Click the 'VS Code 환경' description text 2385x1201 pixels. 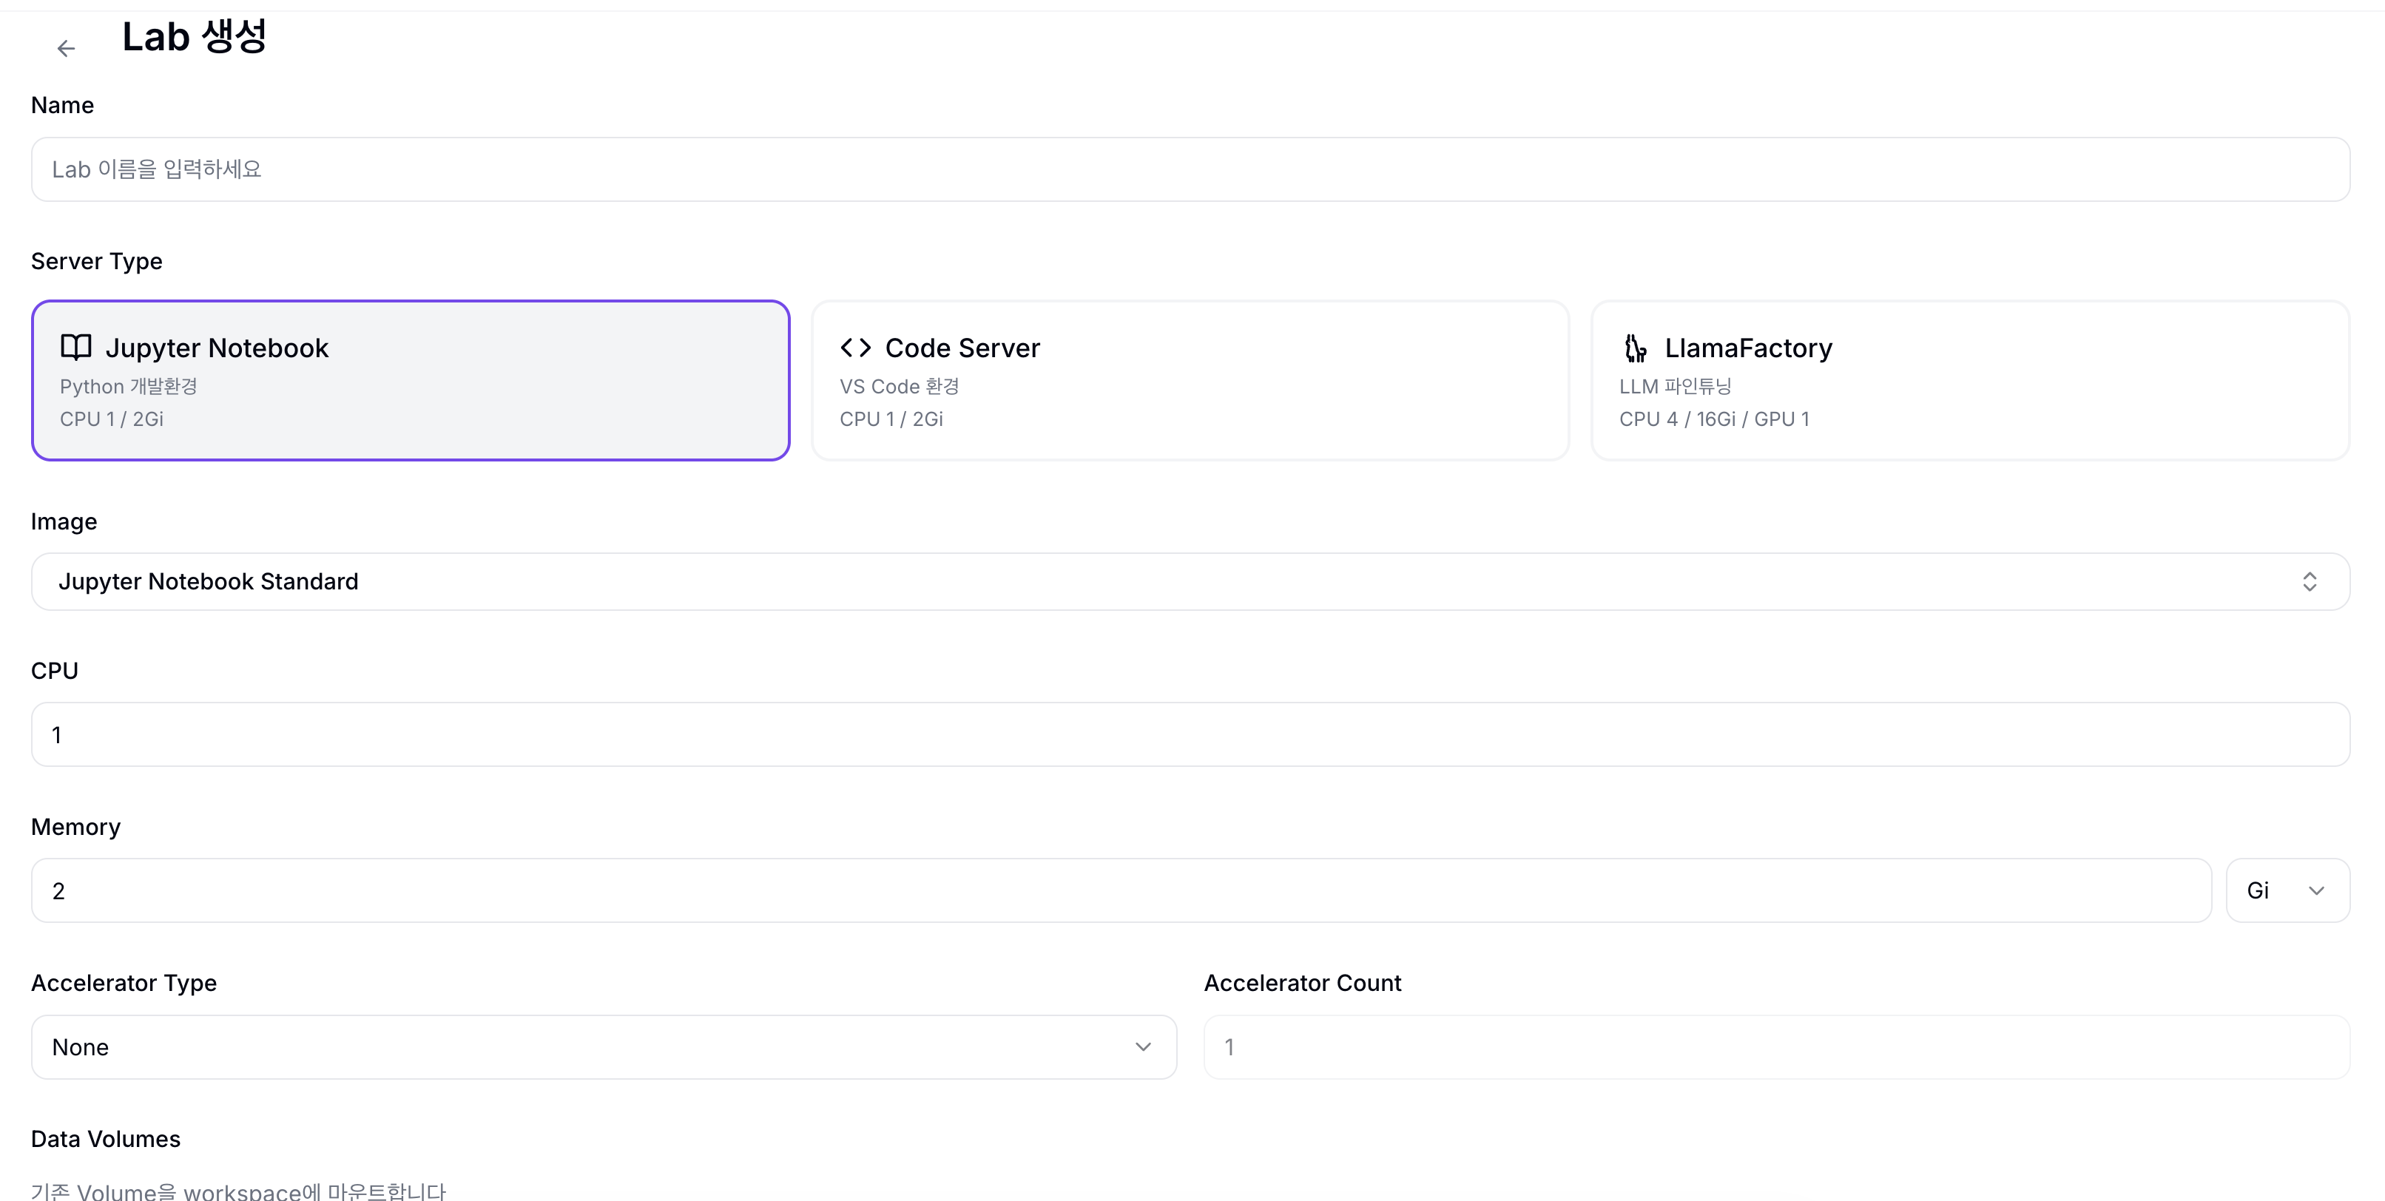[899, 387]
